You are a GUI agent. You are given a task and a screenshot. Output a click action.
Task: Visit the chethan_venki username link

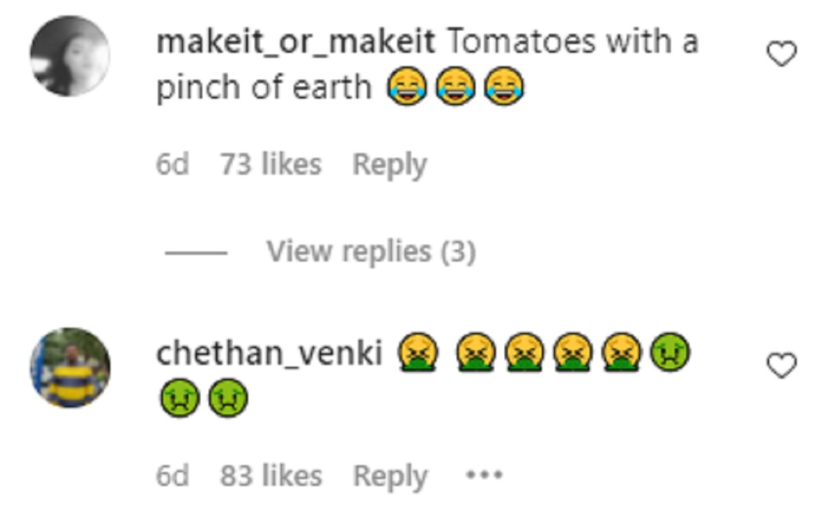coord(269,354)
